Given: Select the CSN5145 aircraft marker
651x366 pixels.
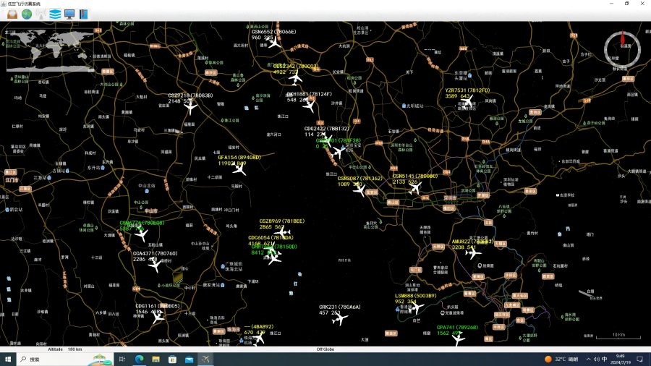Looking at the screenshot, I should click(414, 188).
